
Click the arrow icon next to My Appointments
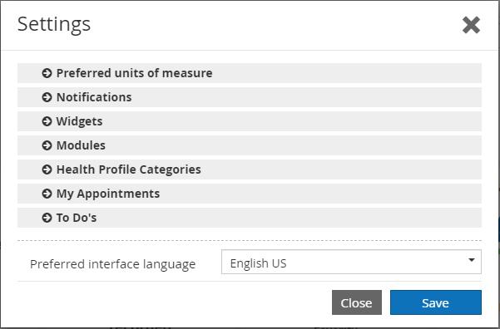click(x=47, y=194)
